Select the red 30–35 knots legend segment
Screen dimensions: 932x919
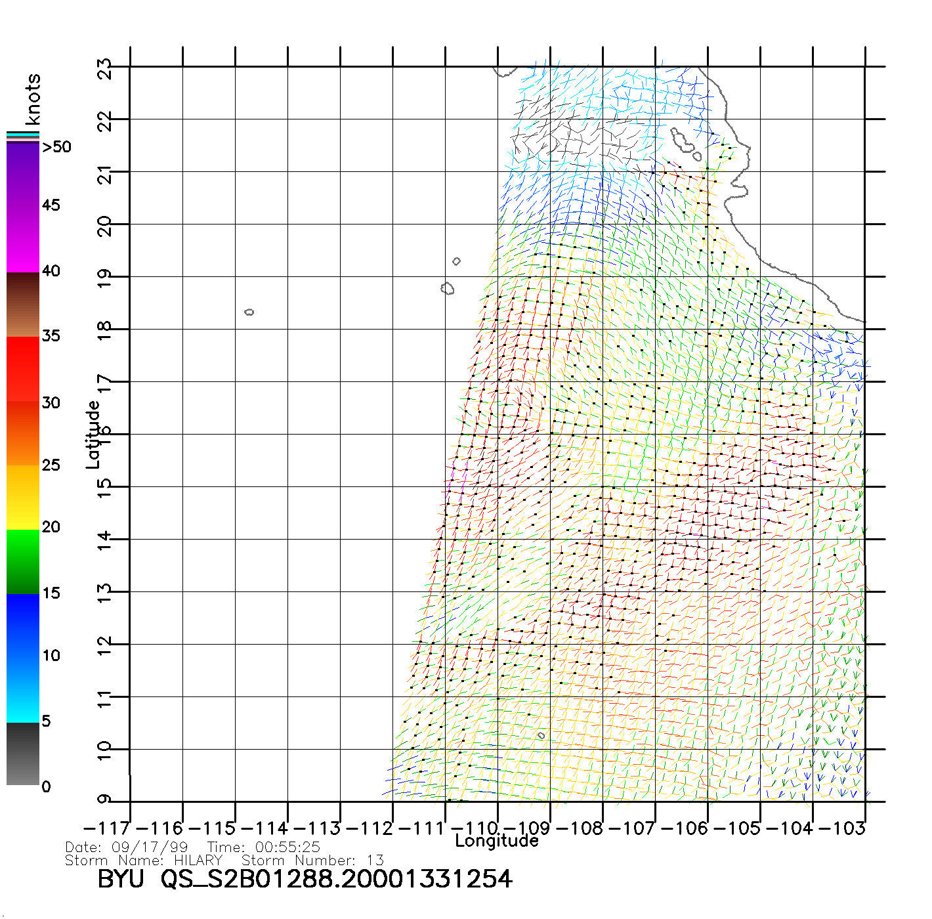(23, 369)
